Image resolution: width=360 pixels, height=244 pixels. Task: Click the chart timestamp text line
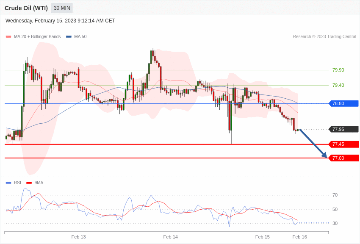coord(60,21)
